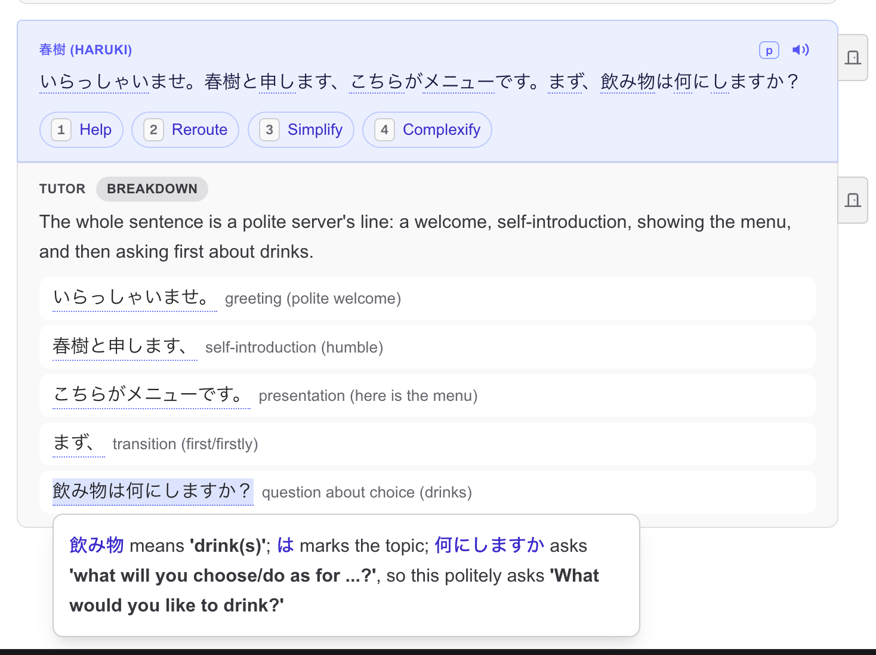Select highlighted phrase 飲み物は何にしますか？
Image resolution: width=876 pixels, height=655 pixels.
pos(153,492)
